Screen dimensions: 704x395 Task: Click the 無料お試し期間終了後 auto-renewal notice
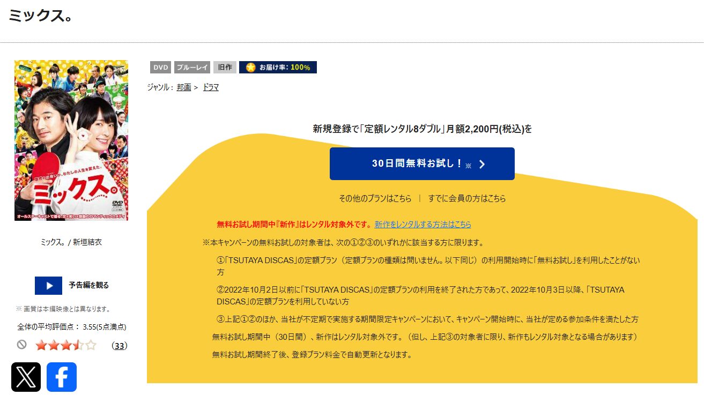[x=312, y=355]
